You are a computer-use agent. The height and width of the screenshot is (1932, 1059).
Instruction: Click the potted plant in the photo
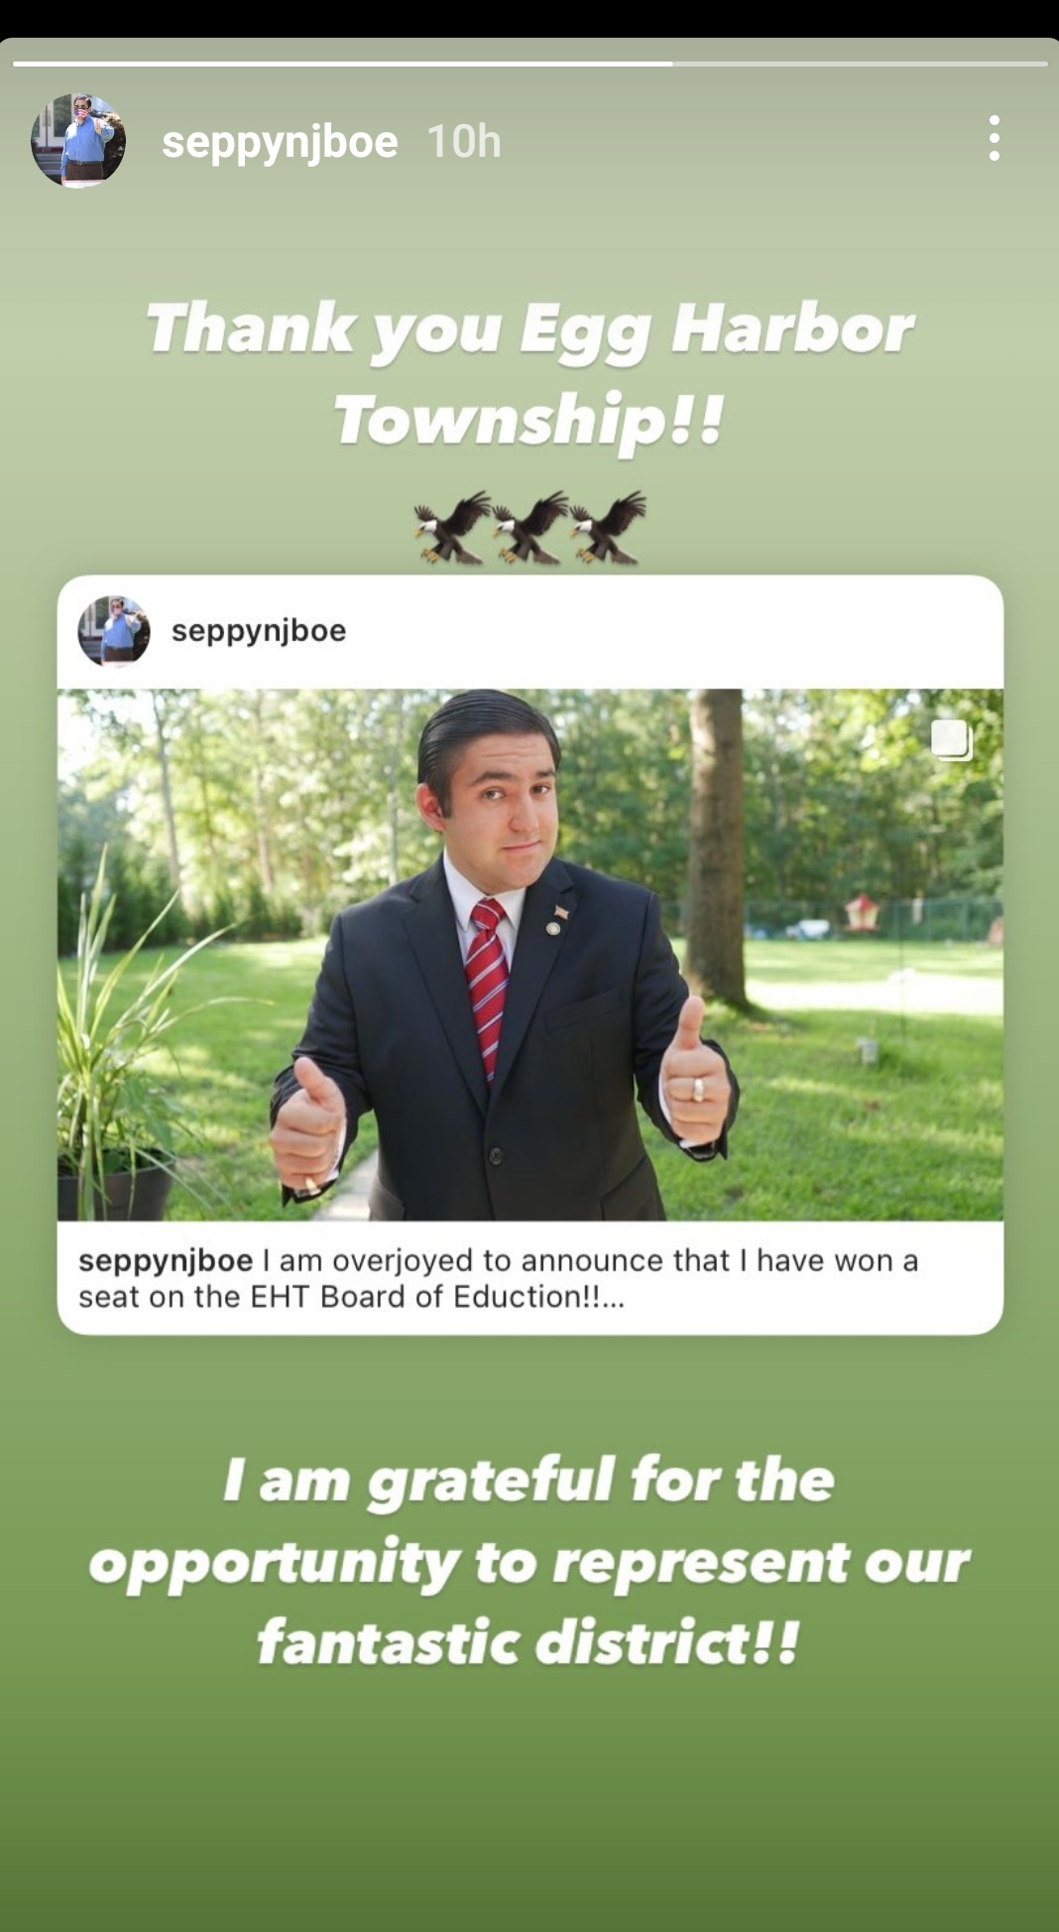click(x=114, y=1052)
